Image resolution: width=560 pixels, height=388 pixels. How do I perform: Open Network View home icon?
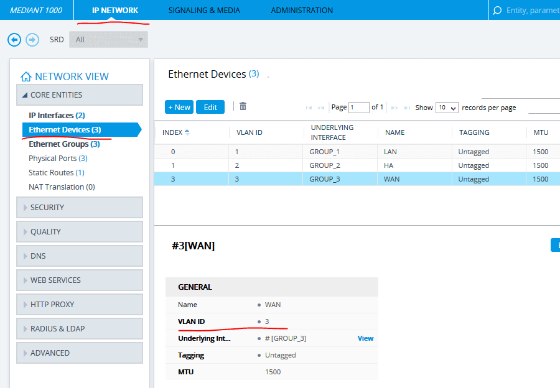(26, 76)
